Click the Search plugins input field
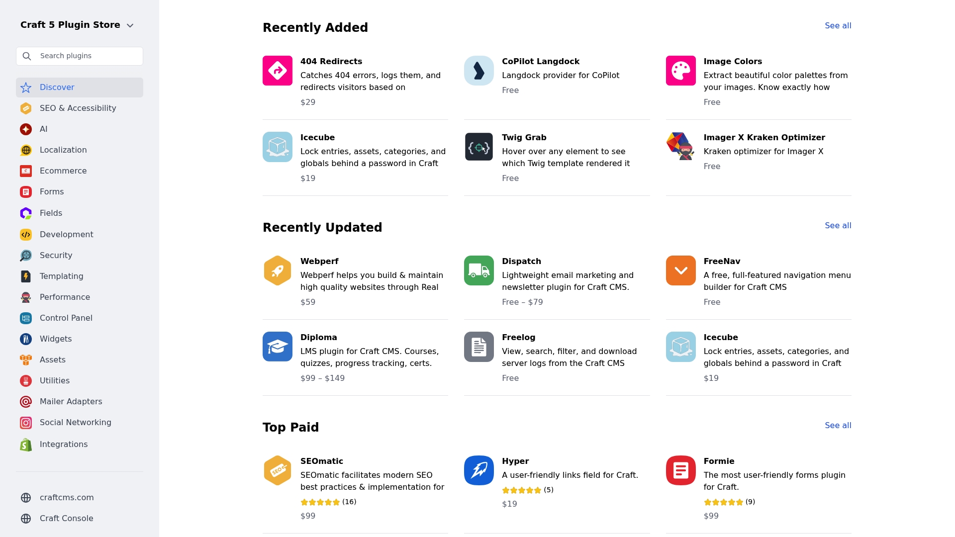 [x=87, y=56]
